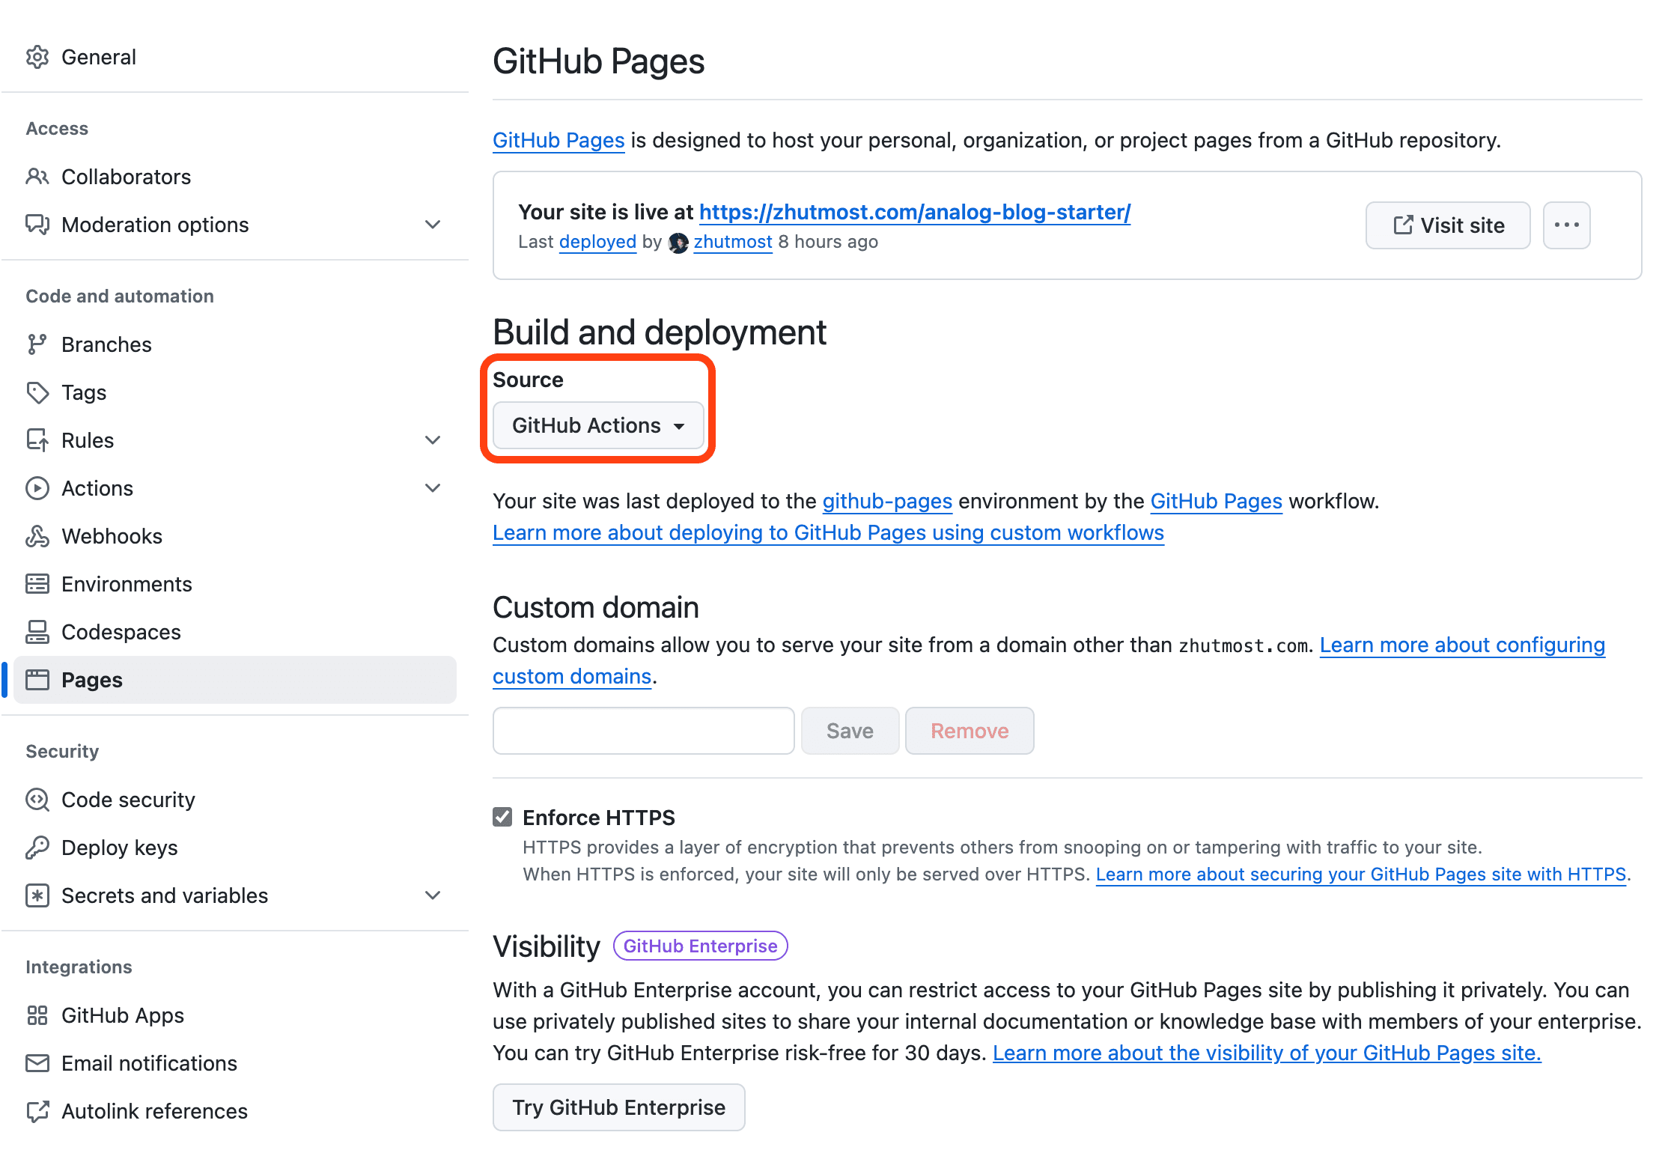
Task: Open the analog-blog-starter live site link
Action: (x=914, y=212)
